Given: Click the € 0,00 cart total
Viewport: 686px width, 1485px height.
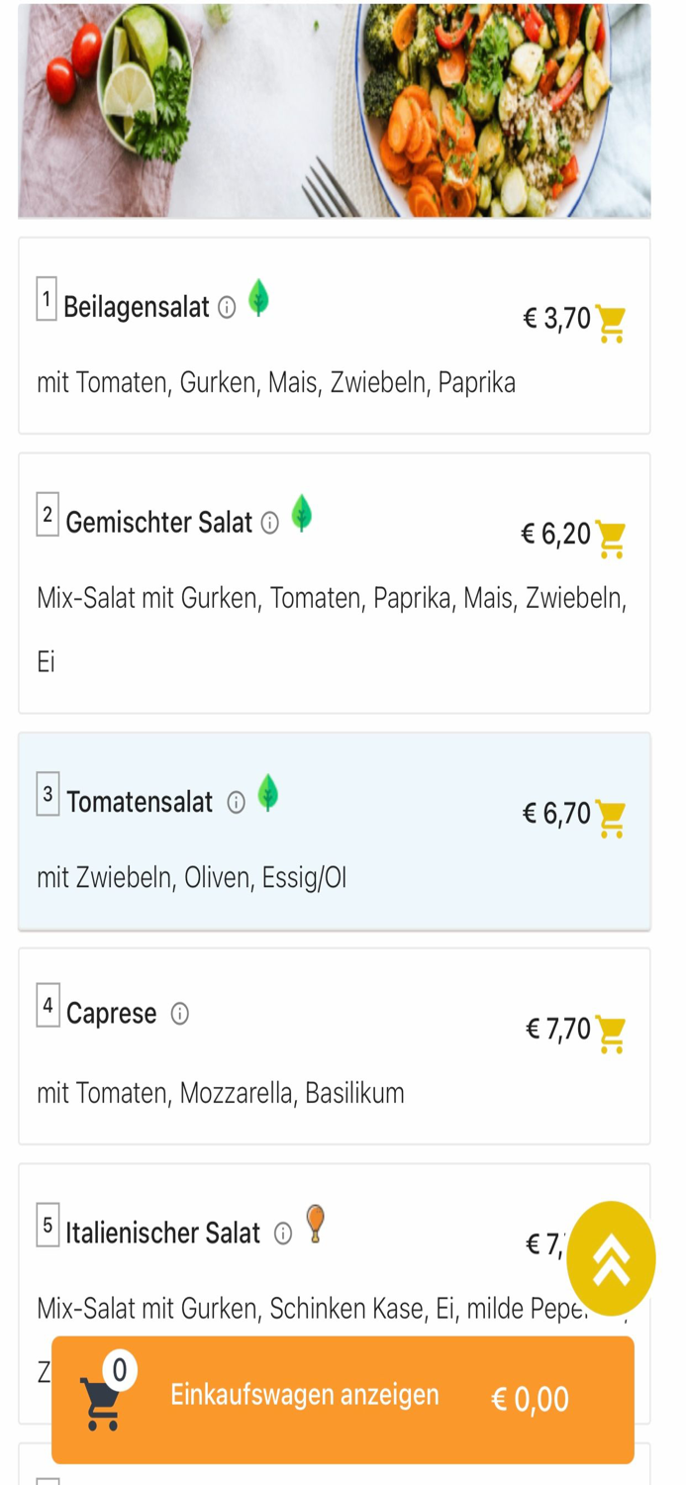Looking at the screenshot, I should coord(531,1399).
